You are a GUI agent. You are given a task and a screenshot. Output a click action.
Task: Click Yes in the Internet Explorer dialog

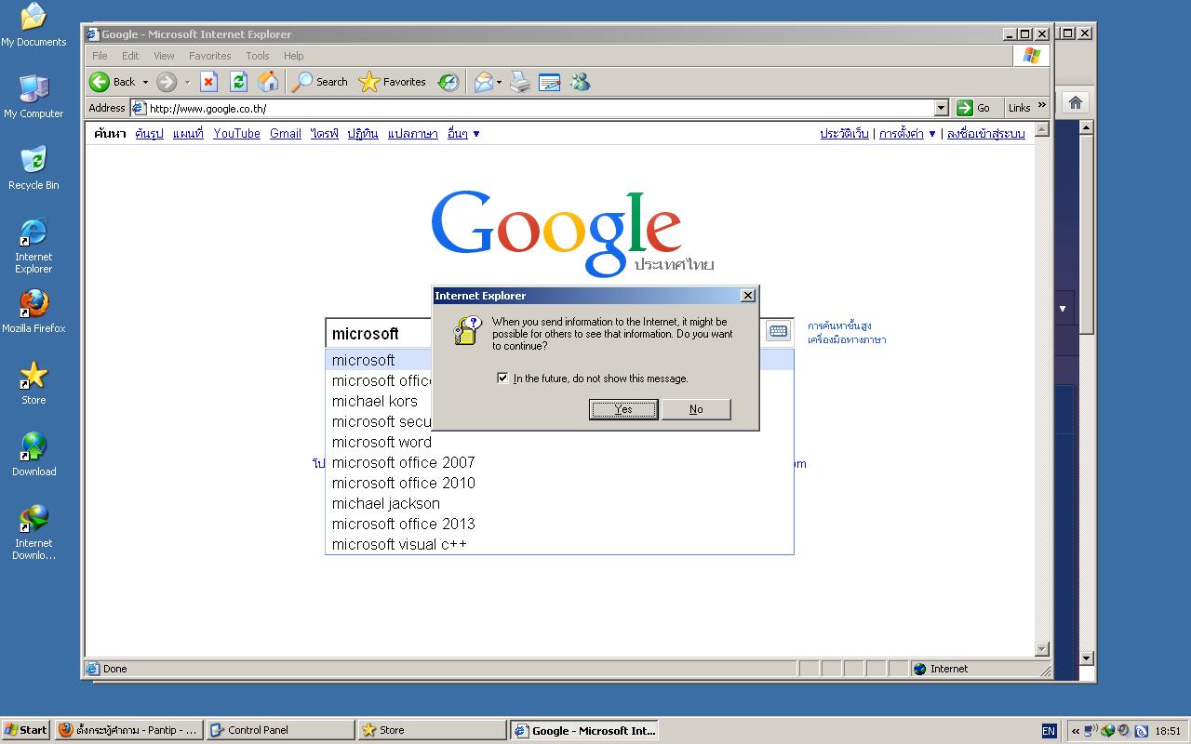coord(623,409)
